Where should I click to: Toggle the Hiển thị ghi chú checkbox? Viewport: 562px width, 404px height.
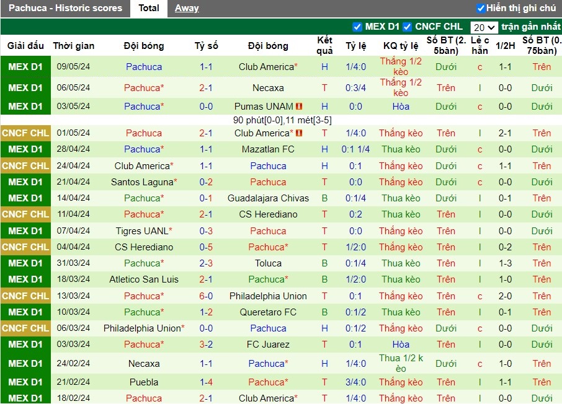point(481,8)
